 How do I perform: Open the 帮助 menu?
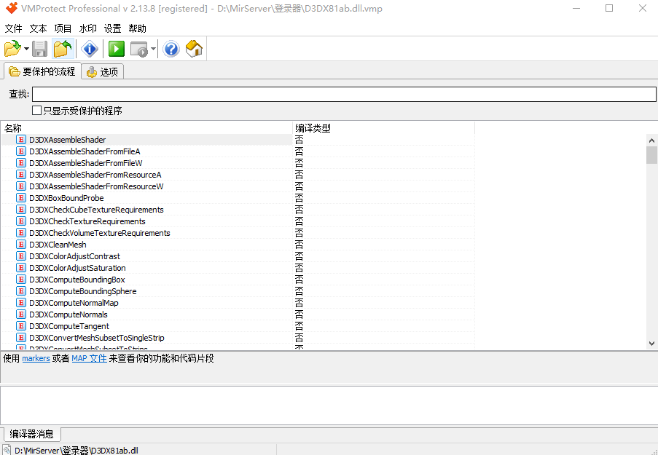(x=137, y=28)
